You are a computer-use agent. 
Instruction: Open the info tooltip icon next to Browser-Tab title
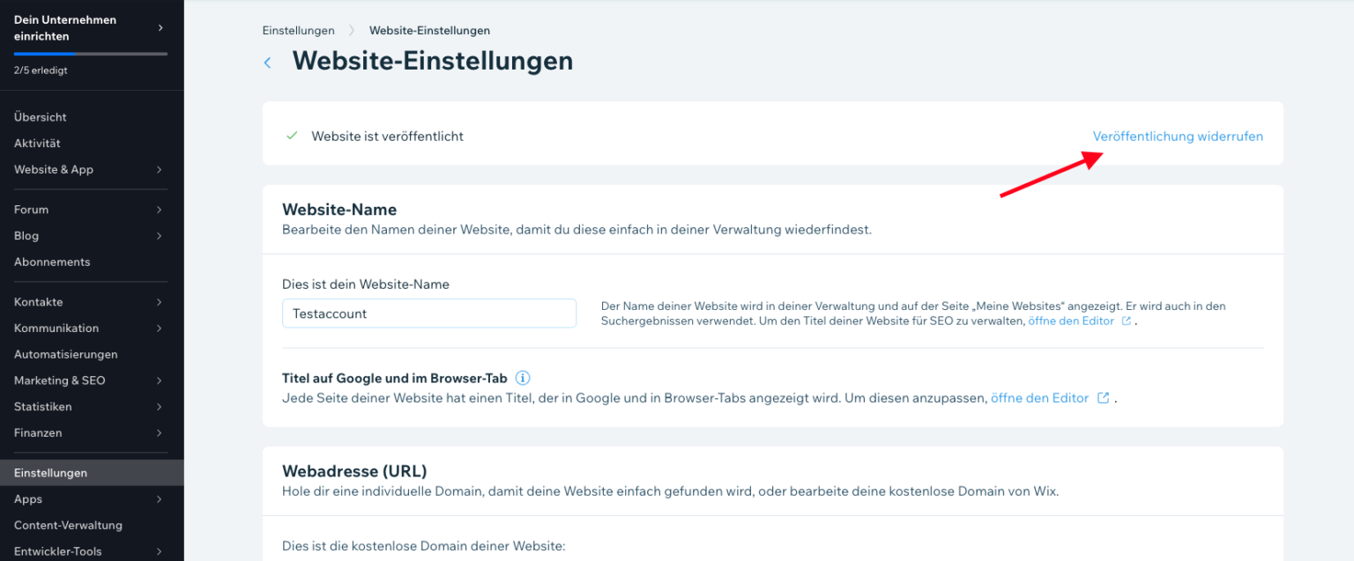(x=522, y=377)
